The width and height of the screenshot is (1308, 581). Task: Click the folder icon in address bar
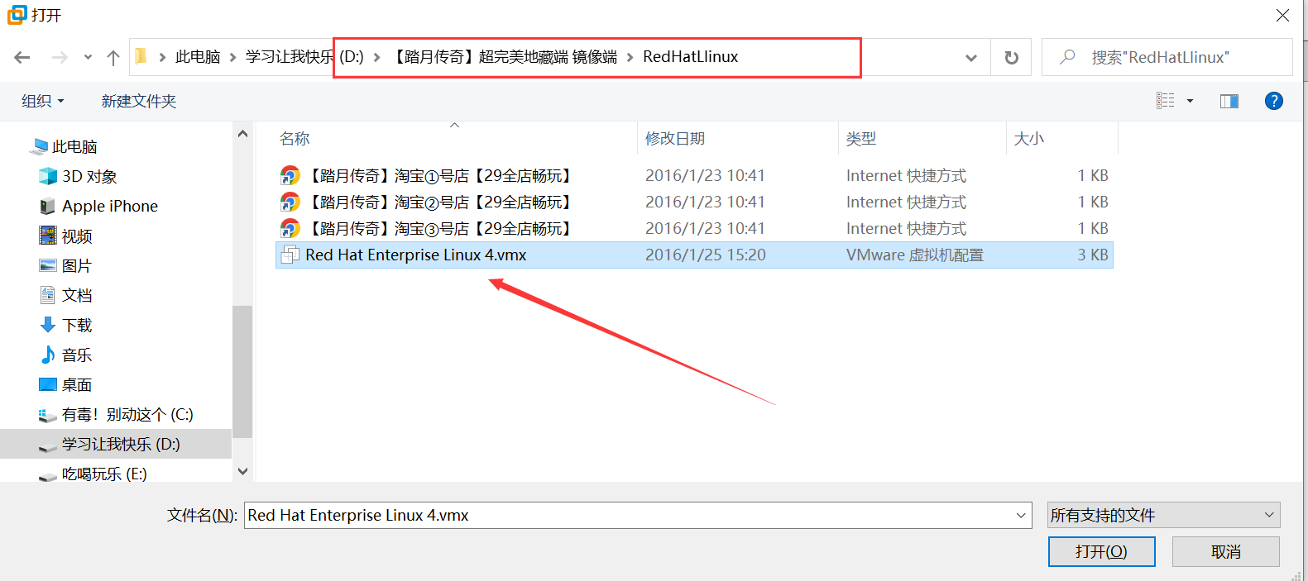click(x=141, y=56)
